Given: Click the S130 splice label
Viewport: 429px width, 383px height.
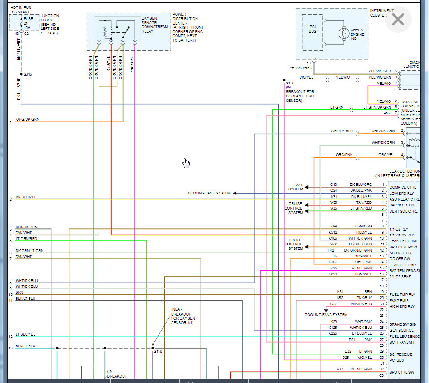Looking at the screenshot, I should coord(290,83).
